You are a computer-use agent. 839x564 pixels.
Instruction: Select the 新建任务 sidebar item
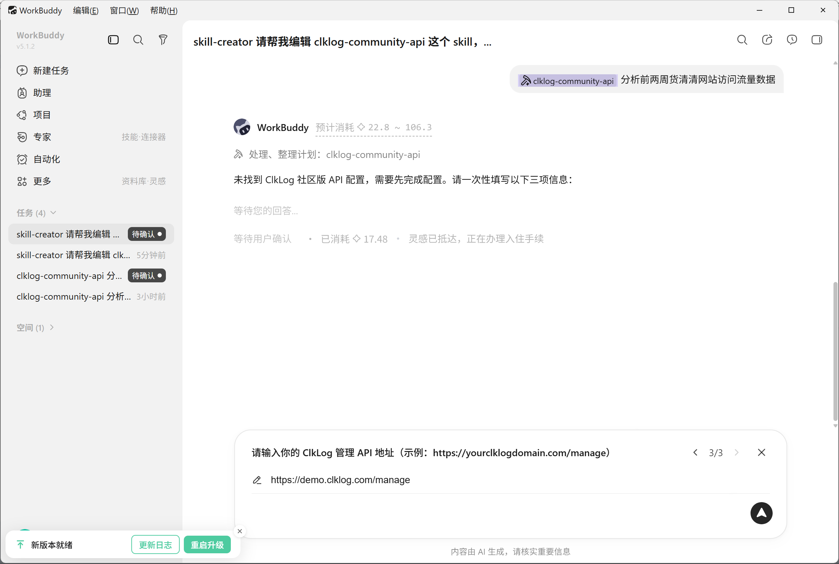coord(91,70)
